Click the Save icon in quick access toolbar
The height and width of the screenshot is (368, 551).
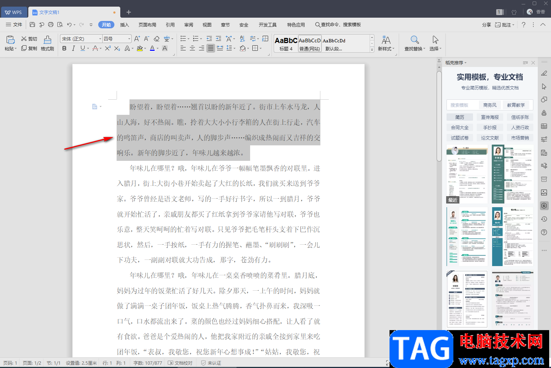click(32, 25)
